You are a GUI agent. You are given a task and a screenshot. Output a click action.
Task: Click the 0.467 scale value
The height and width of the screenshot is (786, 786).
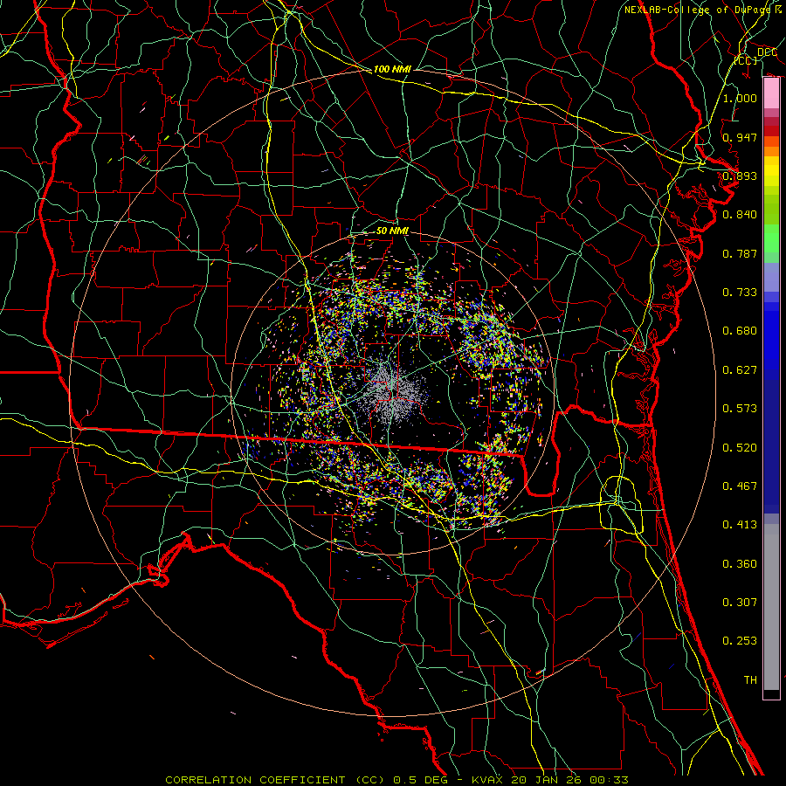pyautogui.click(x=740, y=486)
